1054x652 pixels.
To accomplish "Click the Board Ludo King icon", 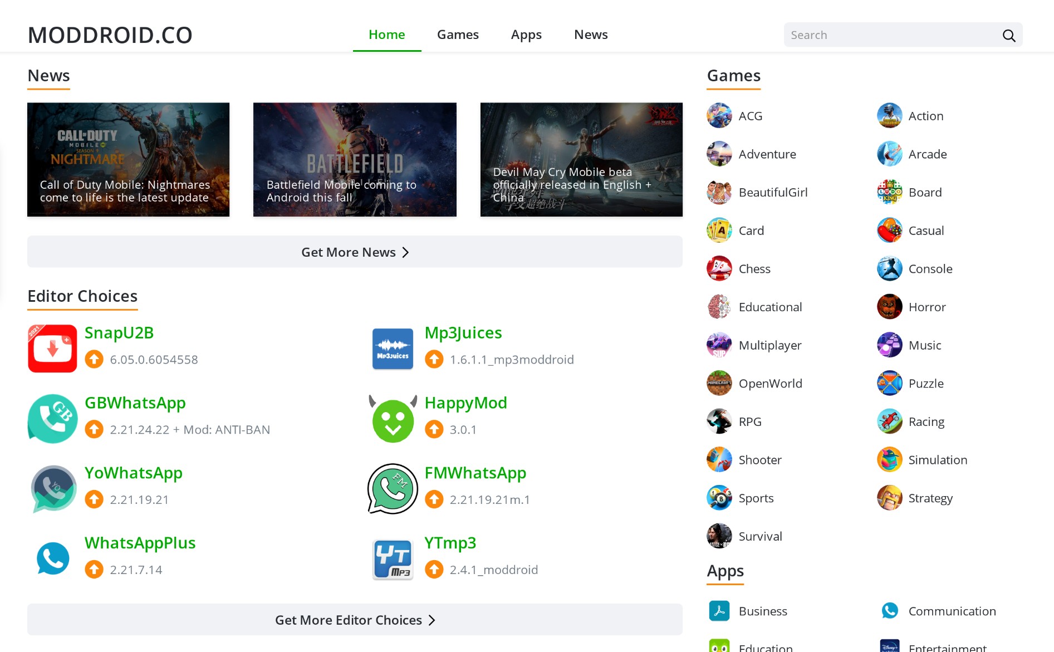I will coord(889,192).
